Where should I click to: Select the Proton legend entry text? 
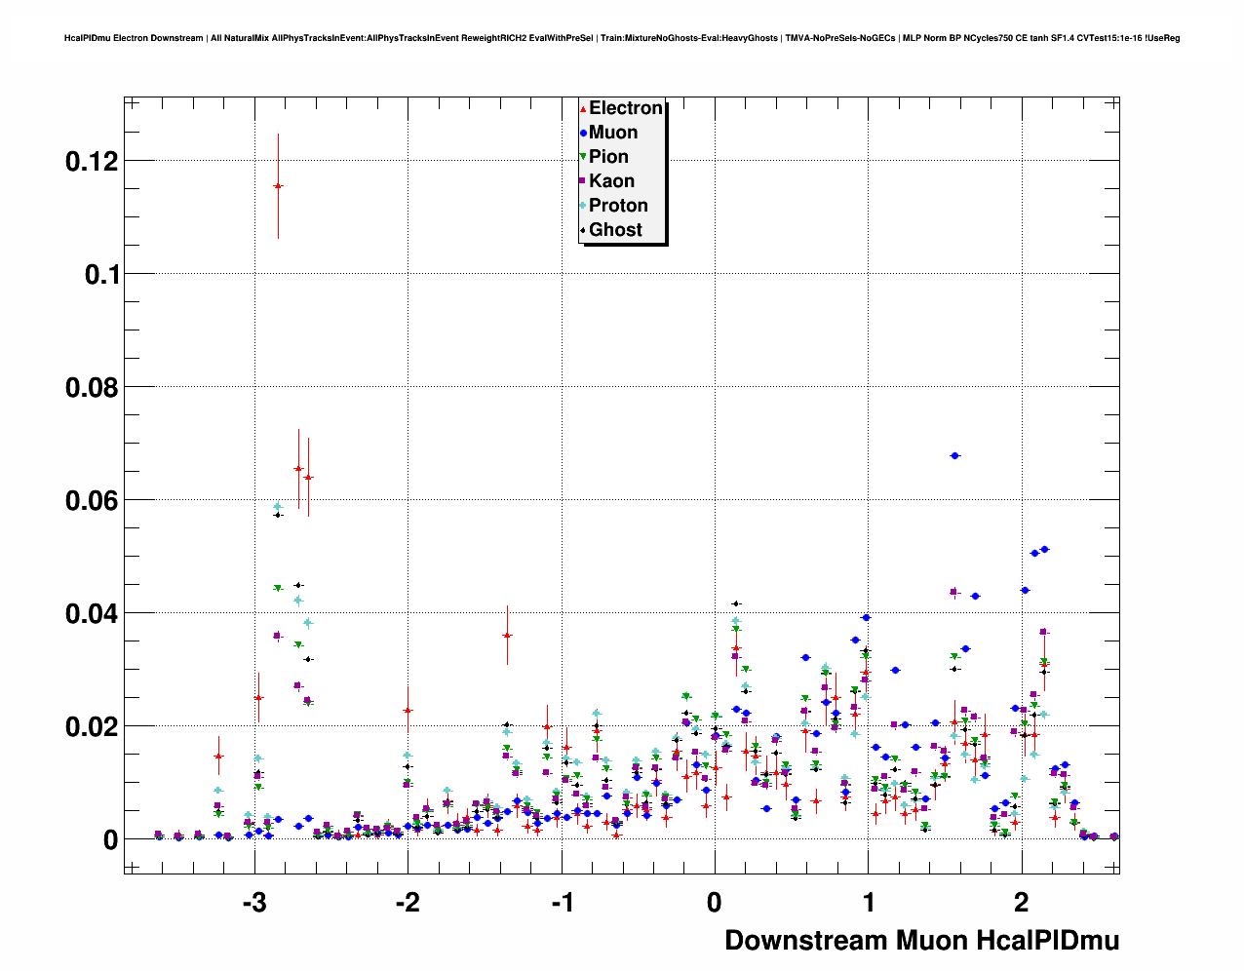pos(618,206)
